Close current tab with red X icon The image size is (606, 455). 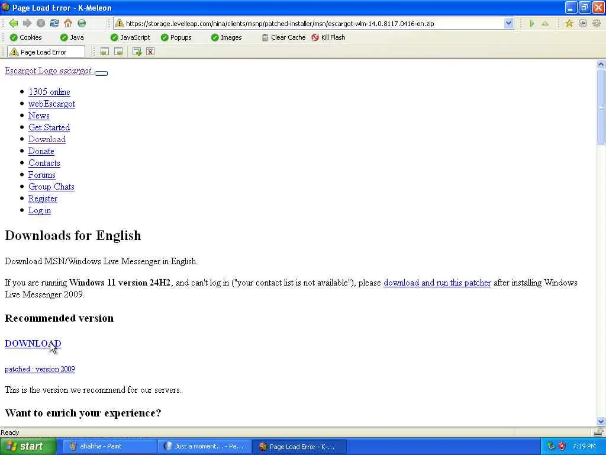tap(150, 52)
